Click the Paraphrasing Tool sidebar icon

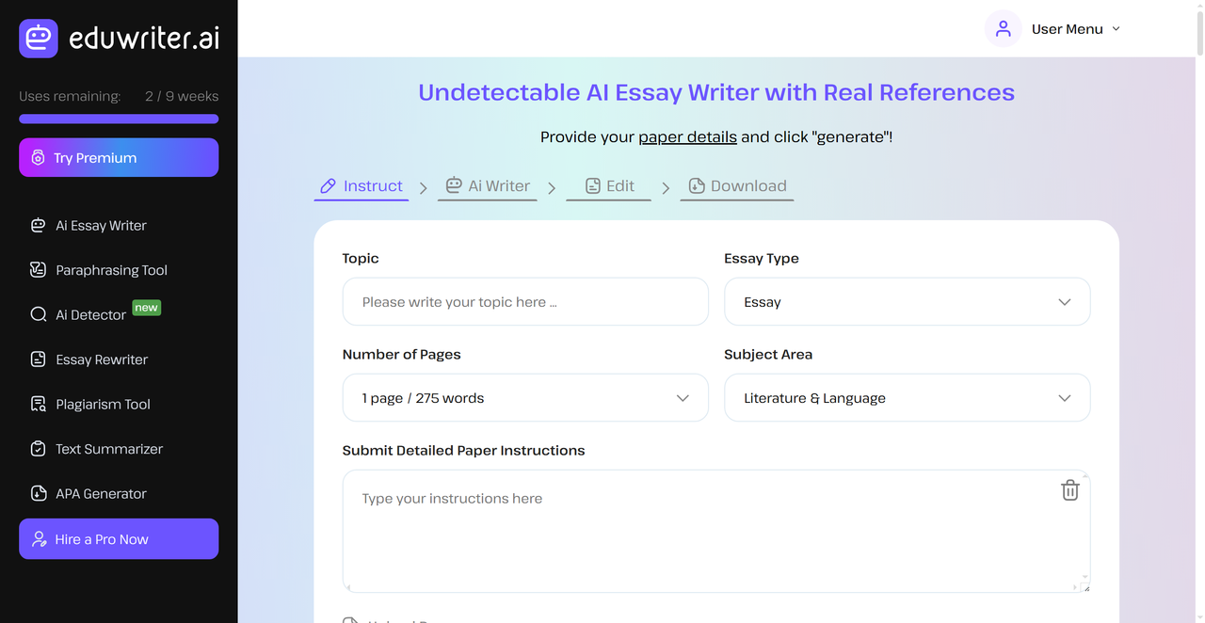39,270
